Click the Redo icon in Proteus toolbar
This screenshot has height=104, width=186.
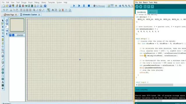pyautogui.click(x=7, y=10)
